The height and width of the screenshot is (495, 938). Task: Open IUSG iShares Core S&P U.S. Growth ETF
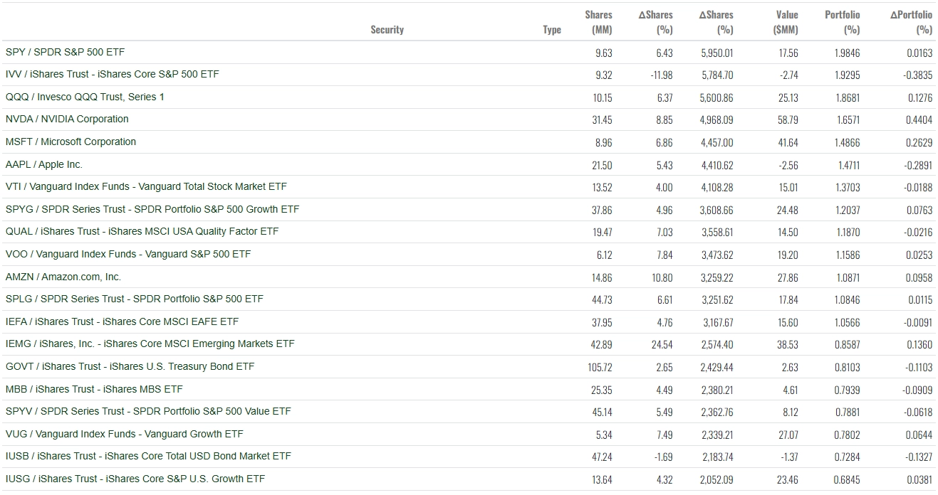(x=135, y=479)
